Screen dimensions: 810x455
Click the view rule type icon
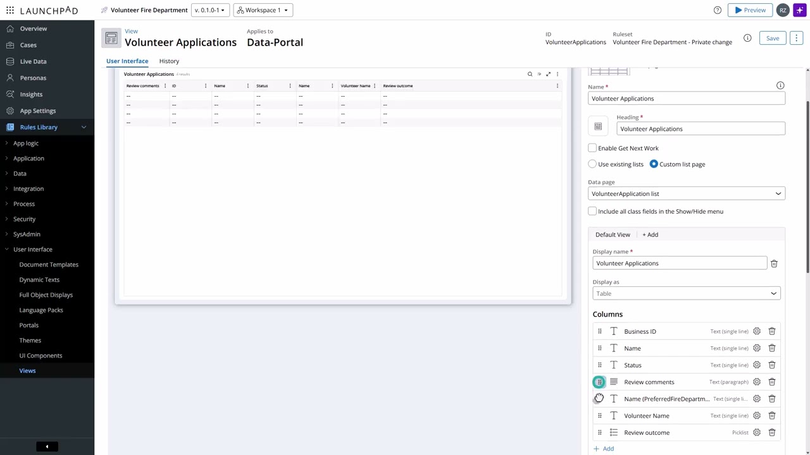click(x=111, y=38)
